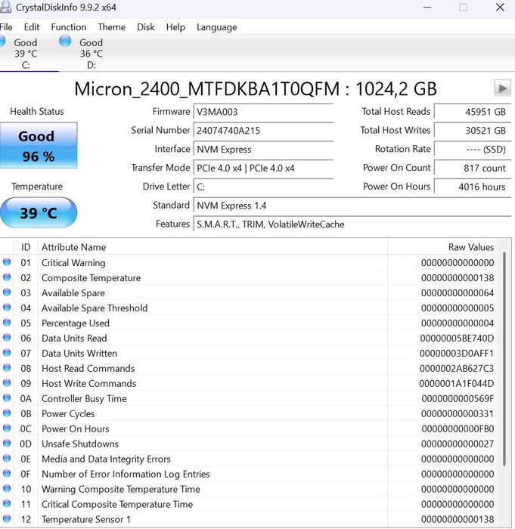The image size is (515, 529).
Task: Click the Interface field NVM Express
Action: click(x=263, y=149)
